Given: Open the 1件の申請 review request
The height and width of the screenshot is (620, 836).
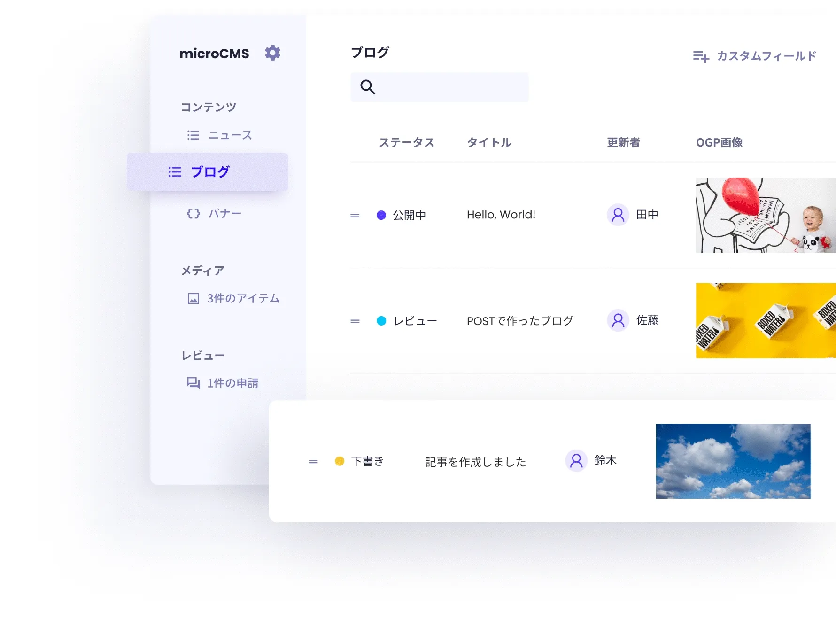Looking at the screenshot, I should [x=232, y=383].
